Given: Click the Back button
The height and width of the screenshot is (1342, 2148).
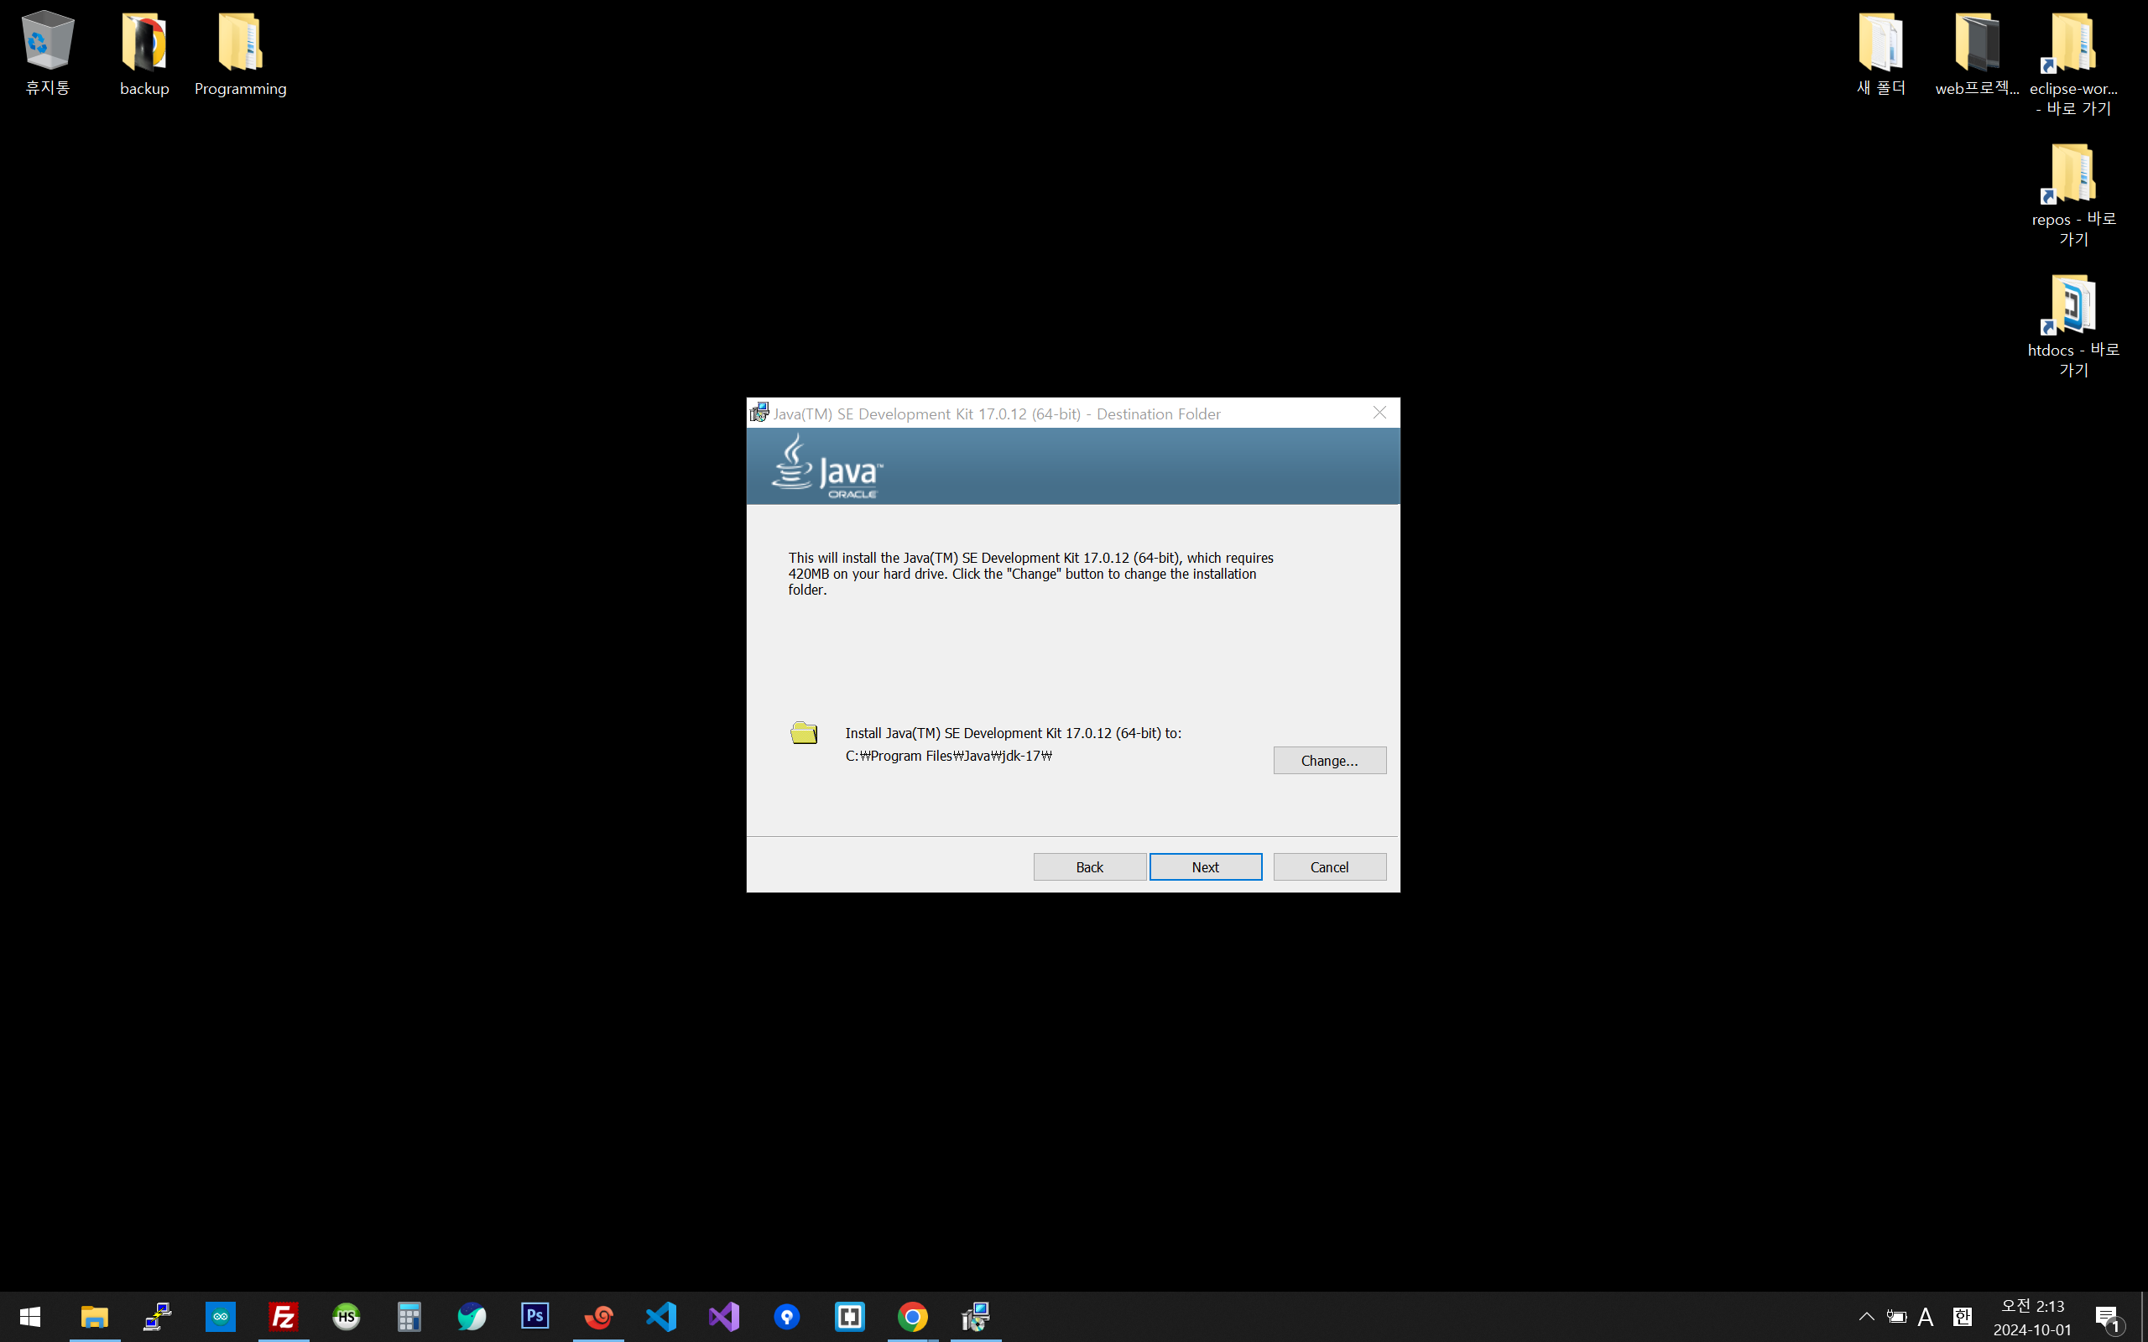Looking at the screenshot, I should (x=1089, y=866).
